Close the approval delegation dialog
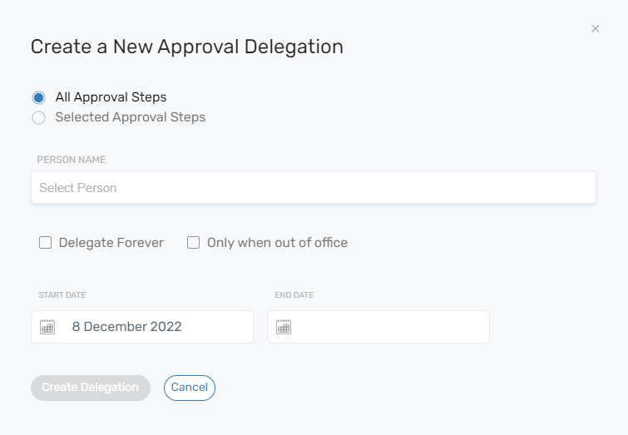 click(x=595, y=28)
